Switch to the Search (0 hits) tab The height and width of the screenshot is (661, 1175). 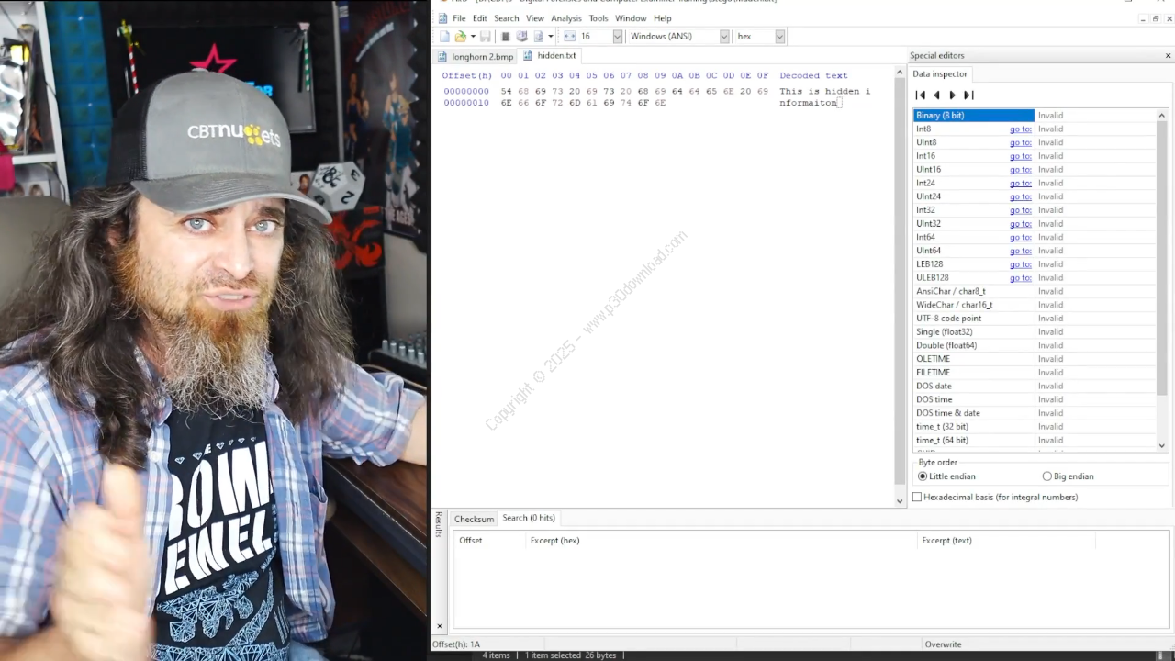coord(529,518)
